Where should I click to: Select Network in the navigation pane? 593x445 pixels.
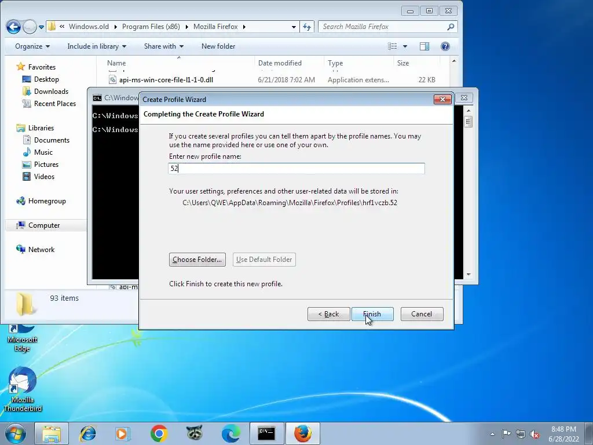pyautogui.click(x=41, y=249)
